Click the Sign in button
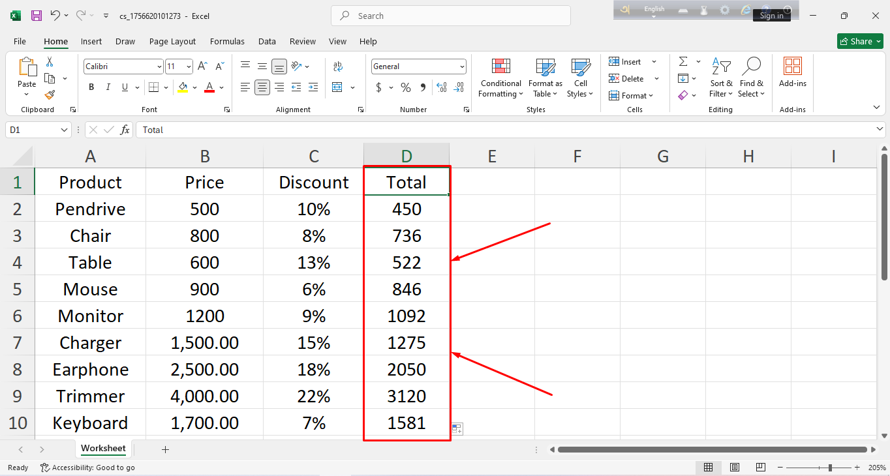 coord(771,16)
